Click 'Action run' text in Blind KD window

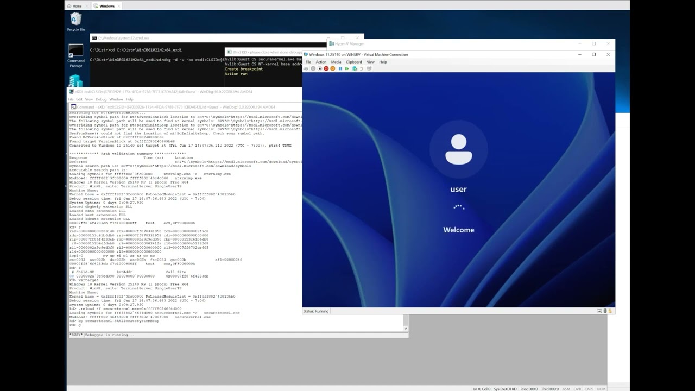236,74
